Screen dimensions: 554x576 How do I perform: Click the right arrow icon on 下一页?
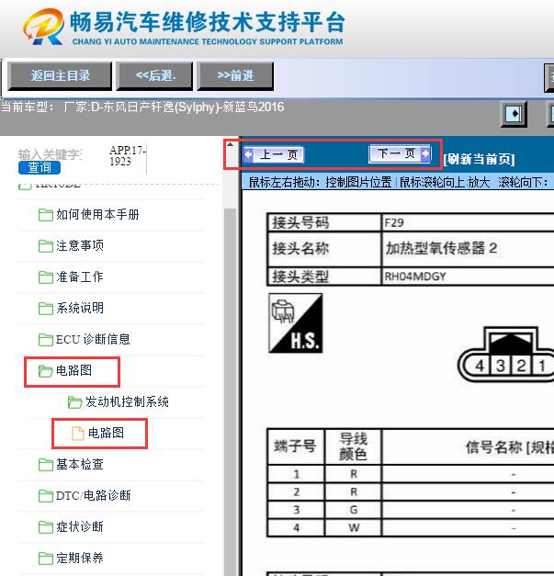tap(425, 153)
